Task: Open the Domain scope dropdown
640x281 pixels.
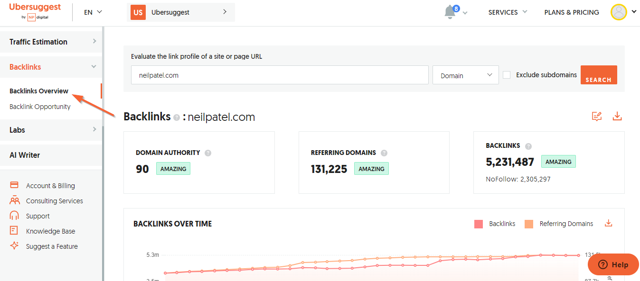Action: (466, 75)
